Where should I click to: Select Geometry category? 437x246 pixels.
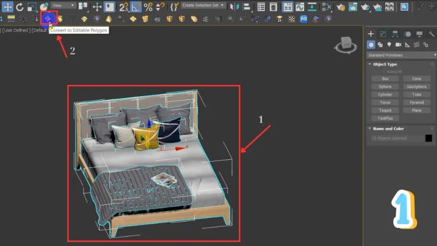371,44
